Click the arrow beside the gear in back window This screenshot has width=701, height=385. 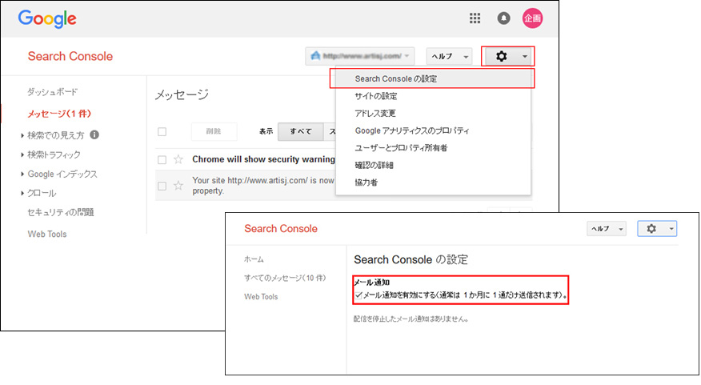pos(525,56)
